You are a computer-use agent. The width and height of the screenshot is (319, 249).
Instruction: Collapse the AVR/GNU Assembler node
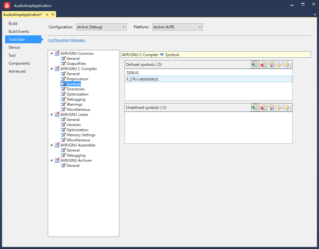[52, 145]
